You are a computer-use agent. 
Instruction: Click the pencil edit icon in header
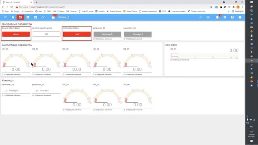[x=201, y=17]
